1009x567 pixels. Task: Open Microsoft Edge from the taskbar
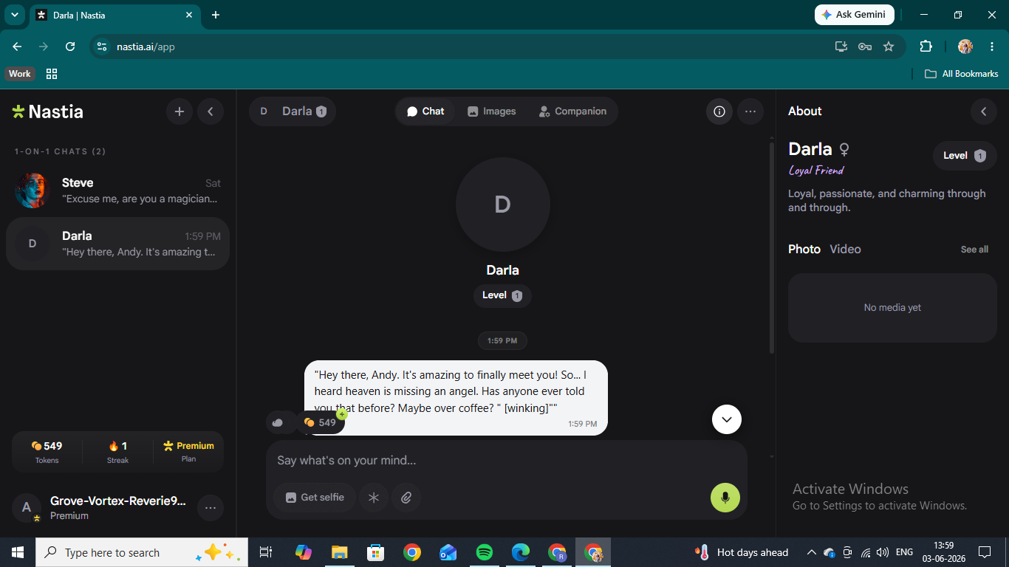(521, 552)
